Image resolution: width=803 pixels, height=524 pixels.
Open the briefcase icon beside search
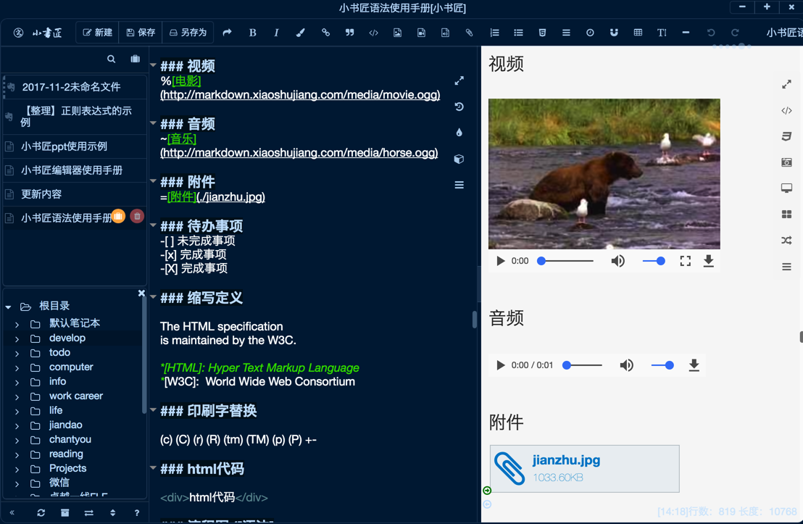coord(136,59)
